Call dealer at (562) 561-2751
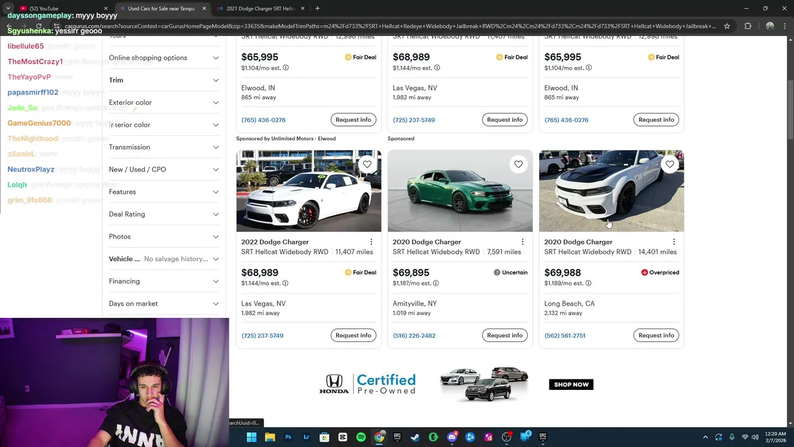Screen dimensions: 794x447 [564, 336]
